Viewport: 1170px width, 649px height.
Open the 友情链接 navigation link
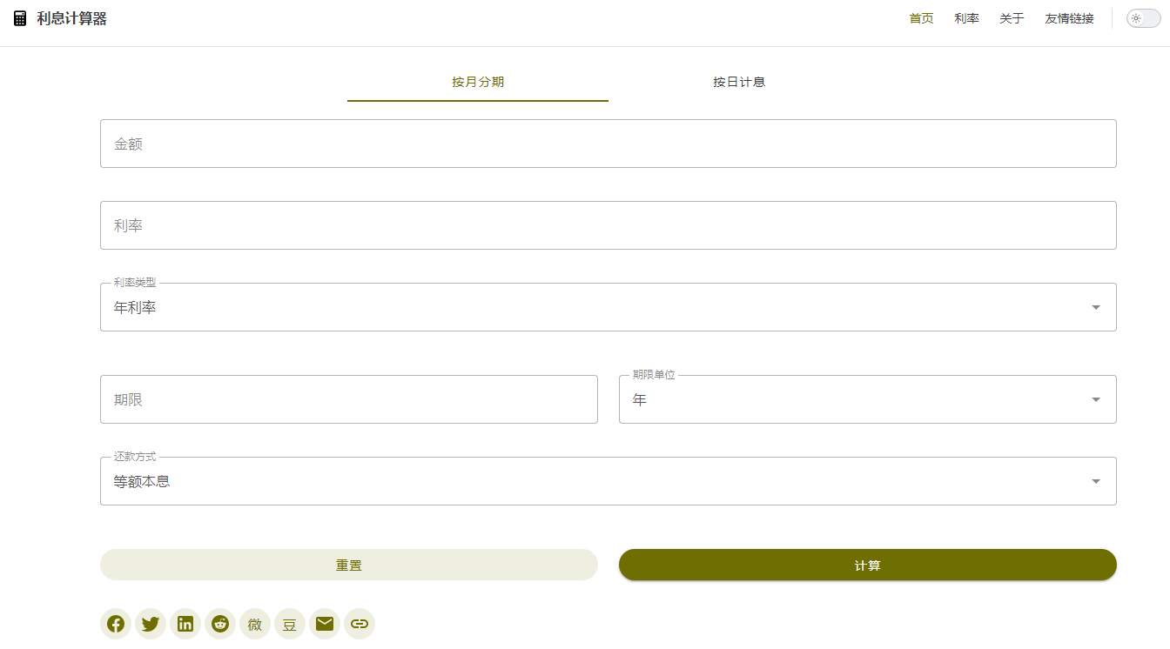1068,17
